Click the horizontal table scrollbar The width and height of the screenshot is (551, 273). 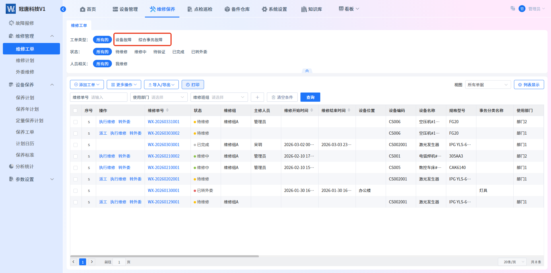[x=164, y=256]
